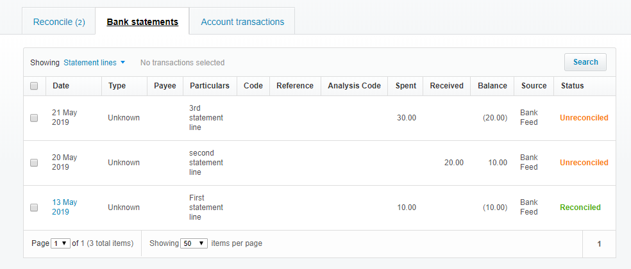This screenshot has height=269, width=631.
Task: Click the Search button
Action: coord(585,62)
